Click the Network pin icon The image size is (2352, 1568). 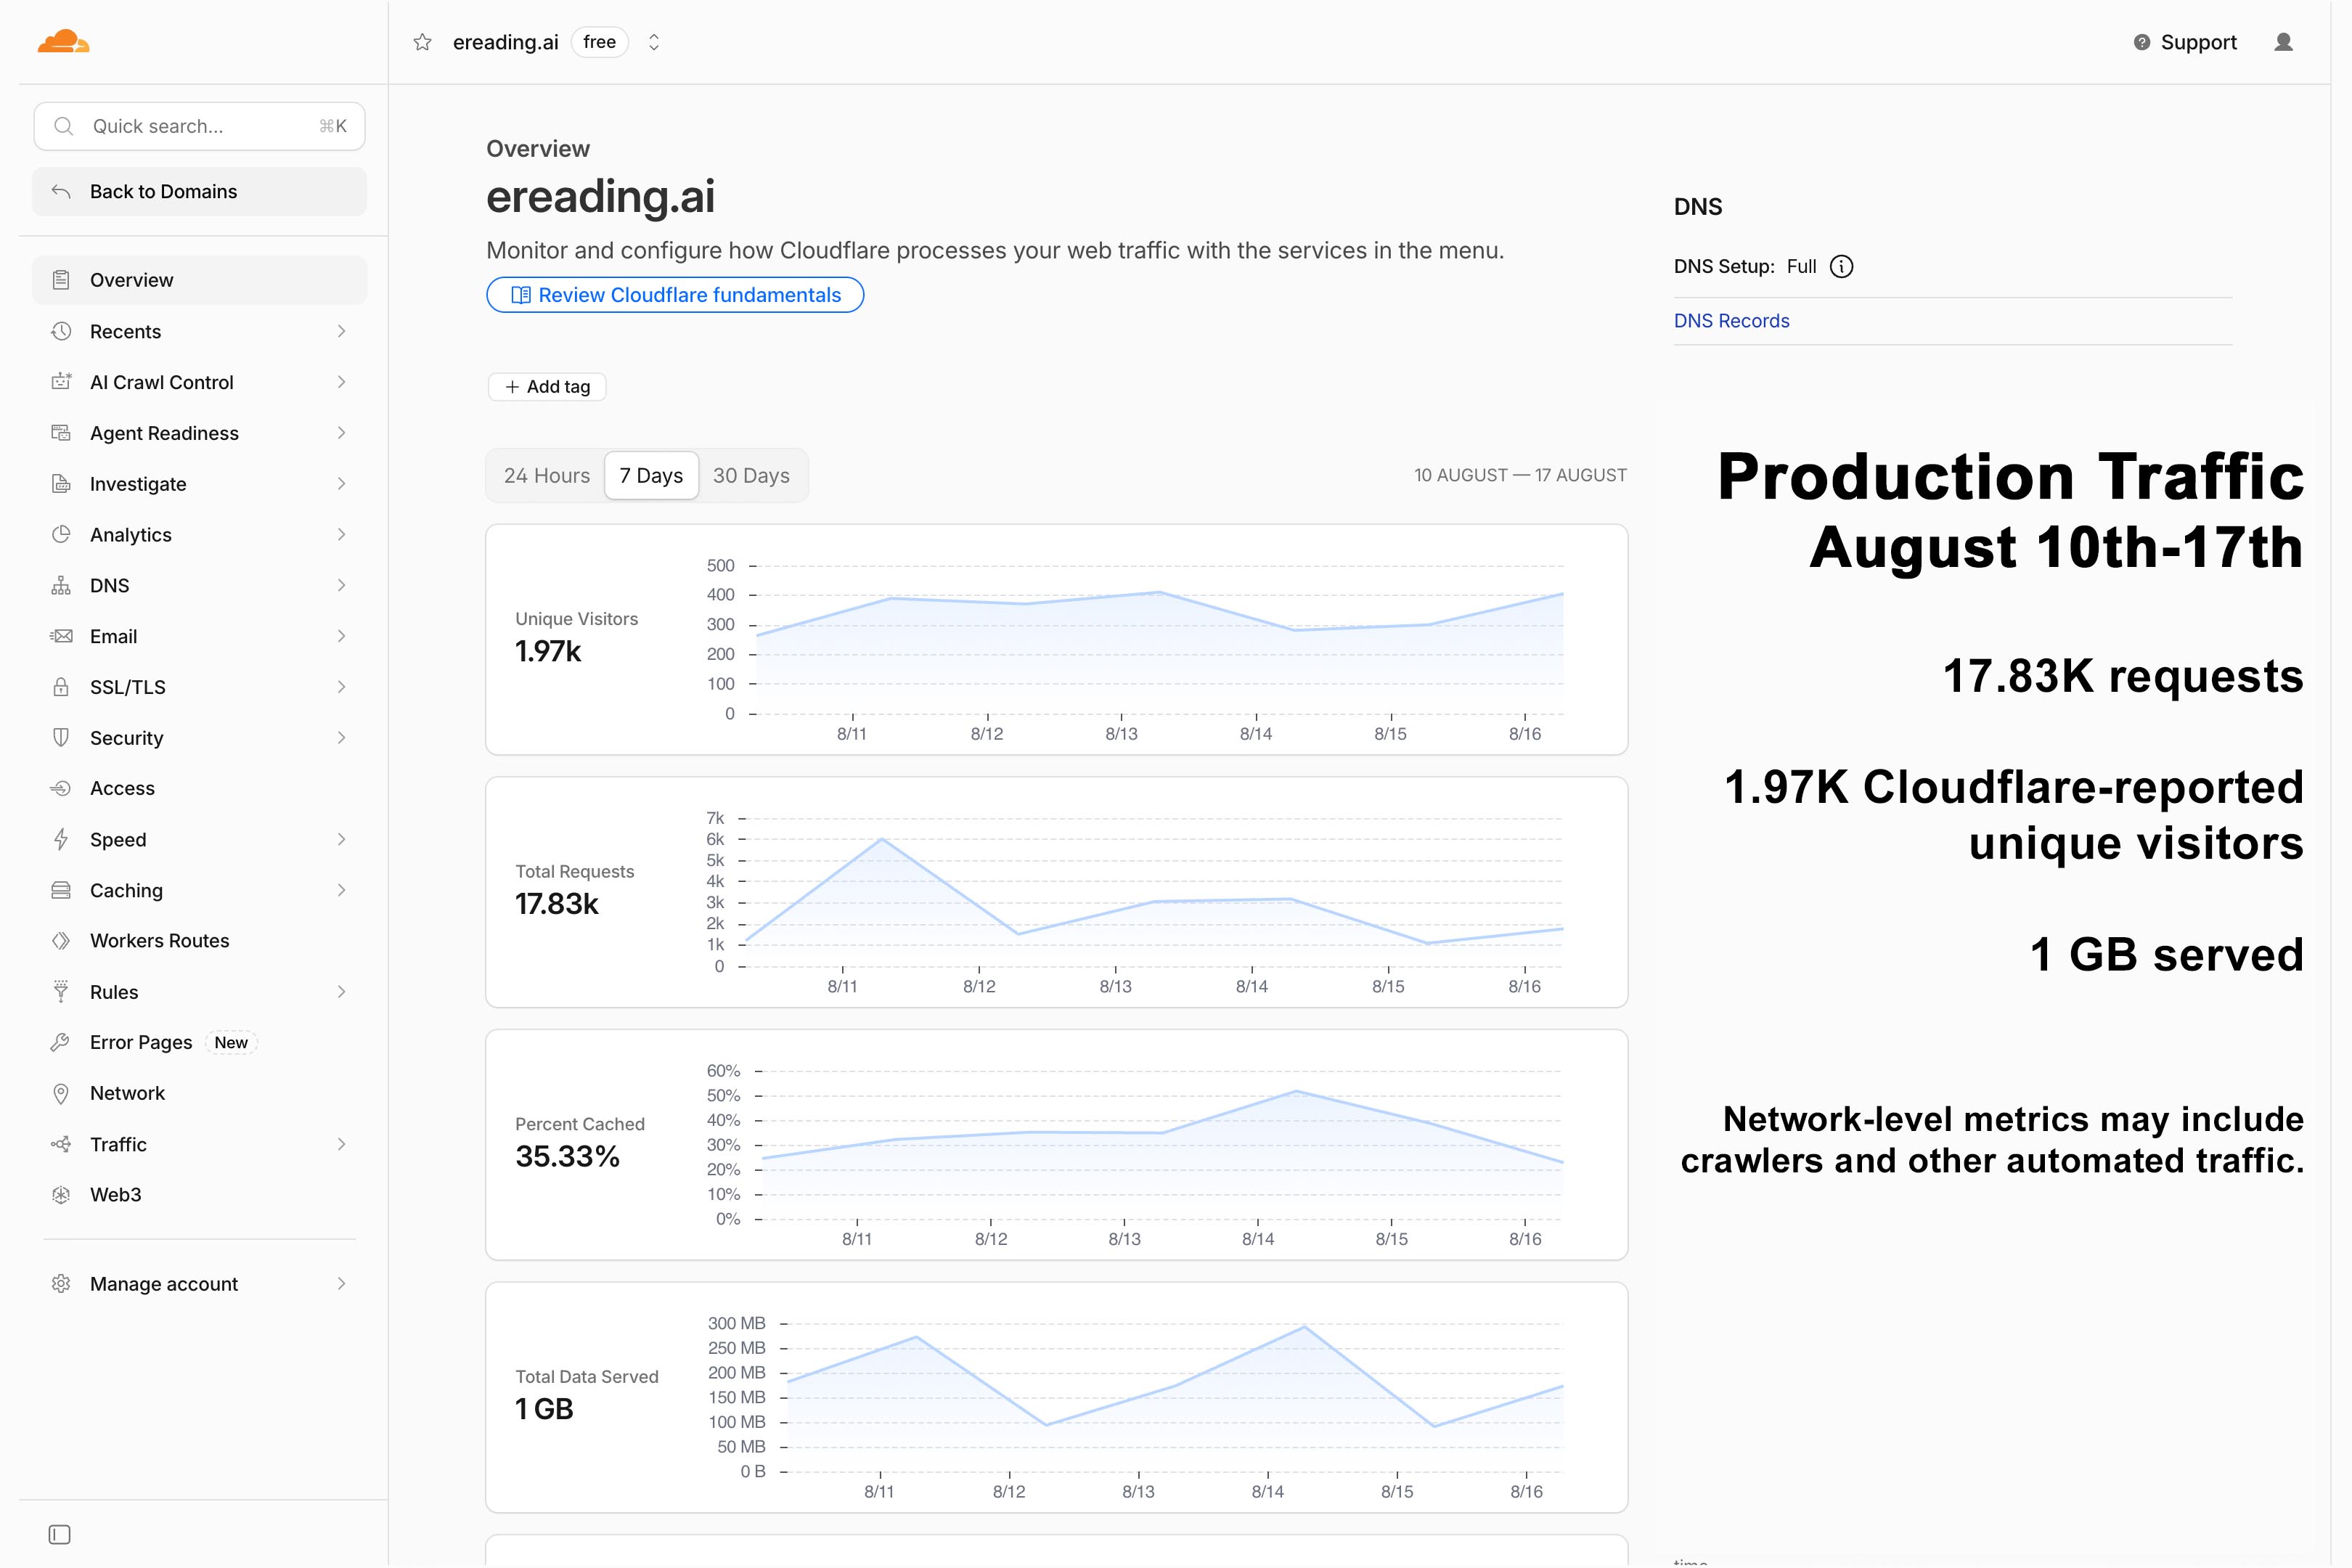click(x=61, y=1093)
